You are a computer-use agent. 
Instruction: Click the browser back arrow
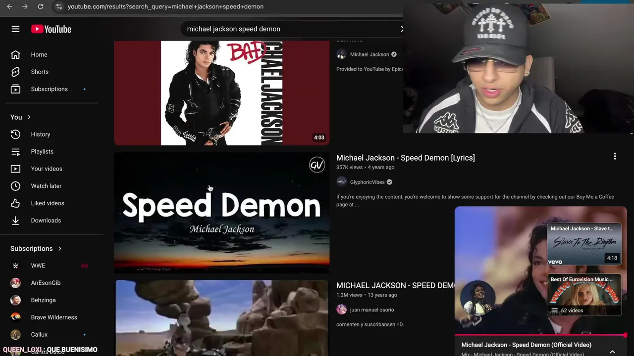(9, 6)
